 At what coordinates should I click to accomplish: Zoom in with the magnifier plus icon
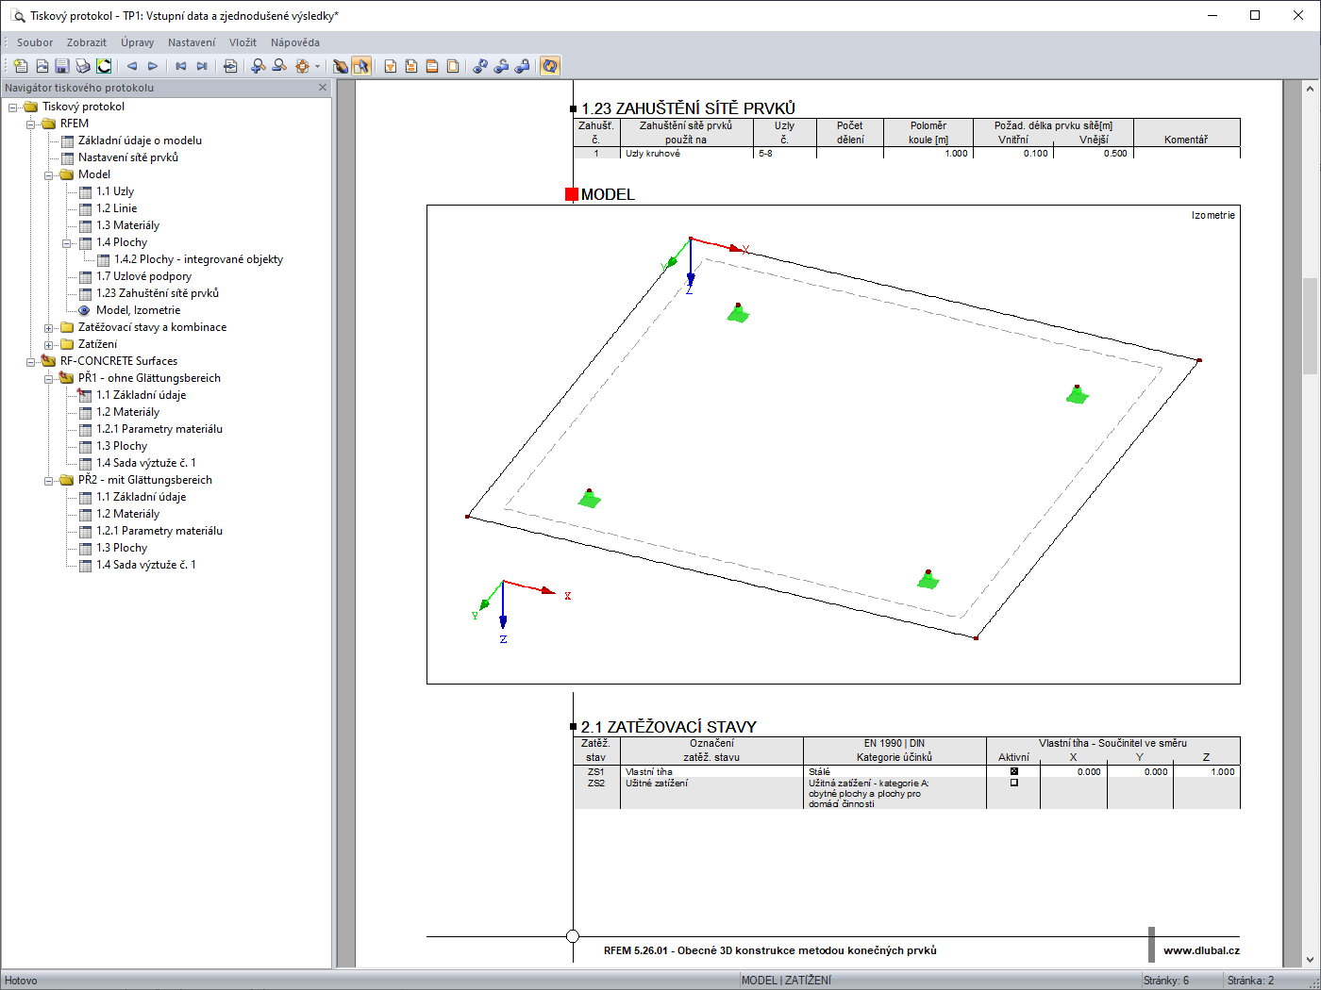click(x=259, y=66)
